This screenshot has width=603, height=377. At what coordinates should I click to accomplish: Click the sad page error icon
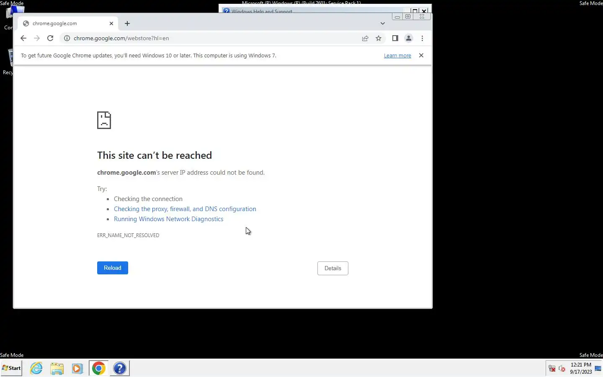tap(104, 120)
